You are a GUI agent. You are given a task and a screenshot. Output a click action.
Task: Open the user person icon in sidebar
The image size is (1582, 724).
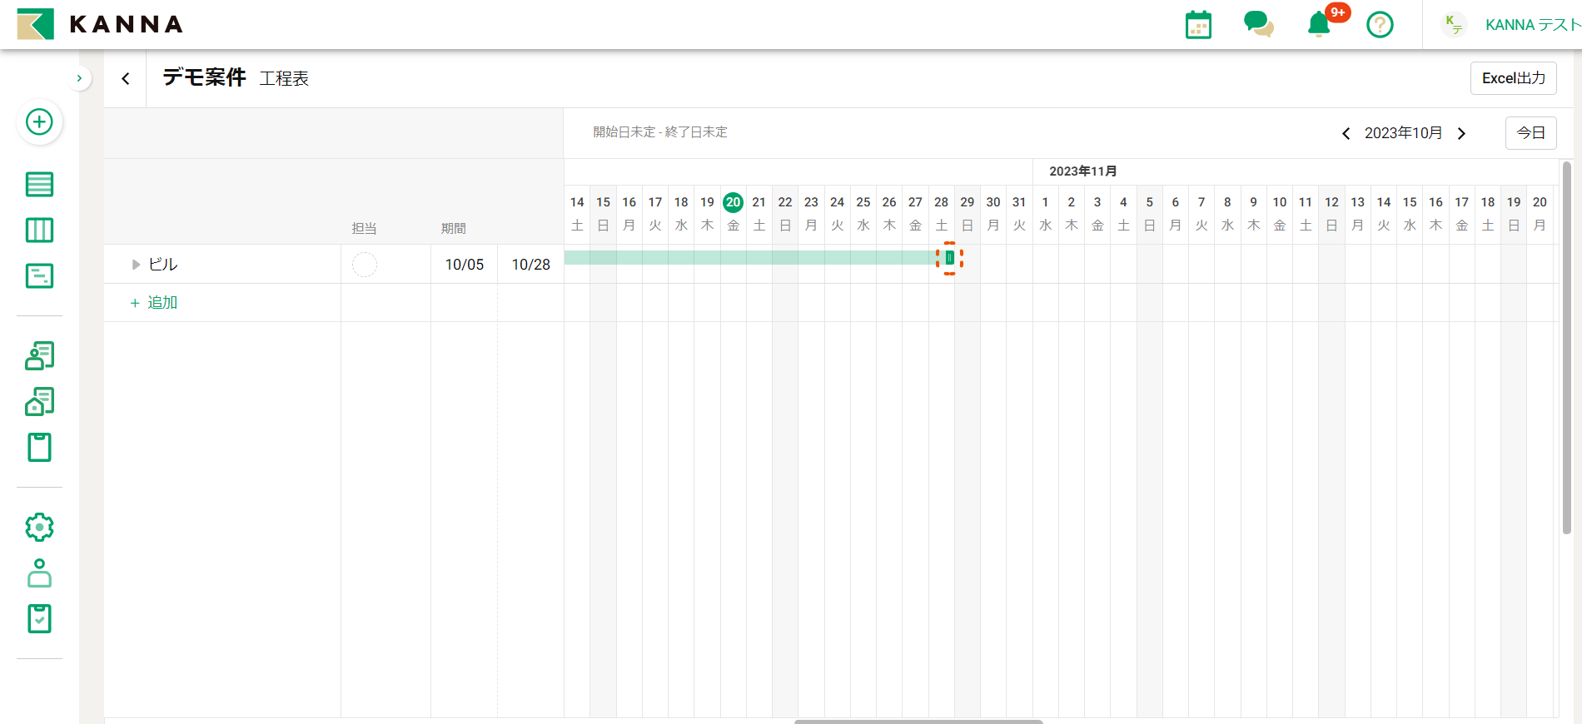39,573
